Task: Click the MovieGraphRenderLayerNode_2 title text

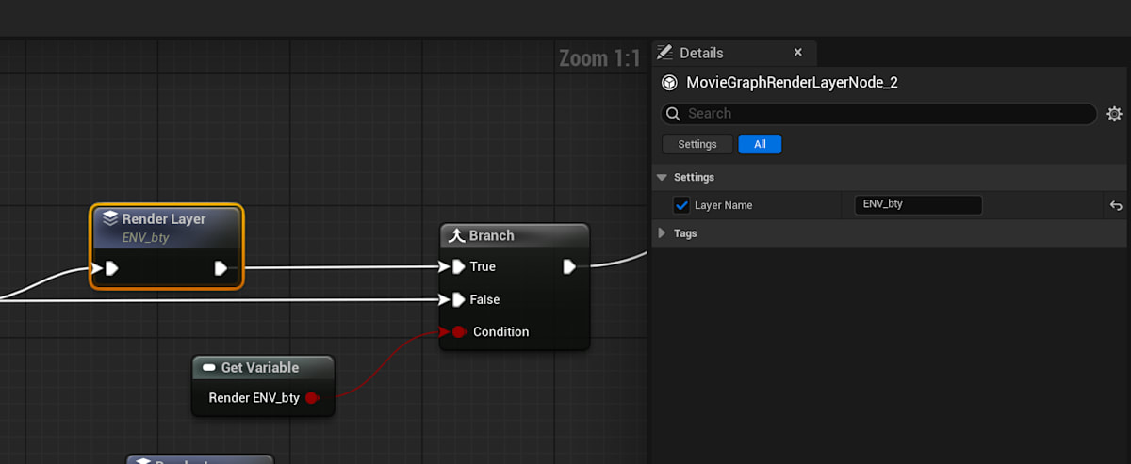Action: pos(792,83)
